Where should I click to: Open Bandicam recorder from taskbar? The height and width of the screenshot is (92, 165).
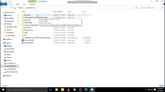80,90
